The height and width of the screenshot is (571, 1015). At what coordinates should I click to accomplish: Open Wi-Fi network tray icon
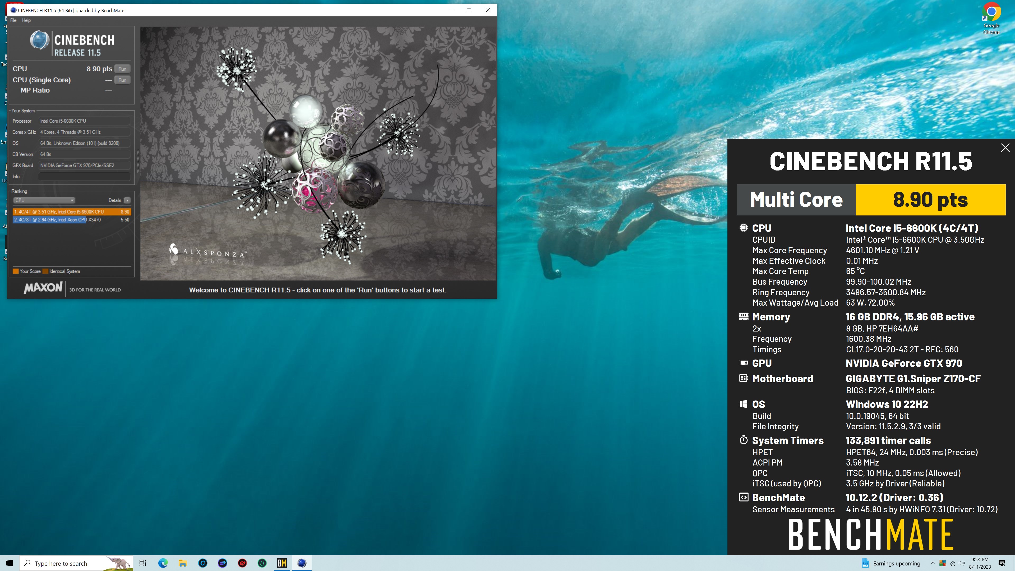(x=952, y=563)
